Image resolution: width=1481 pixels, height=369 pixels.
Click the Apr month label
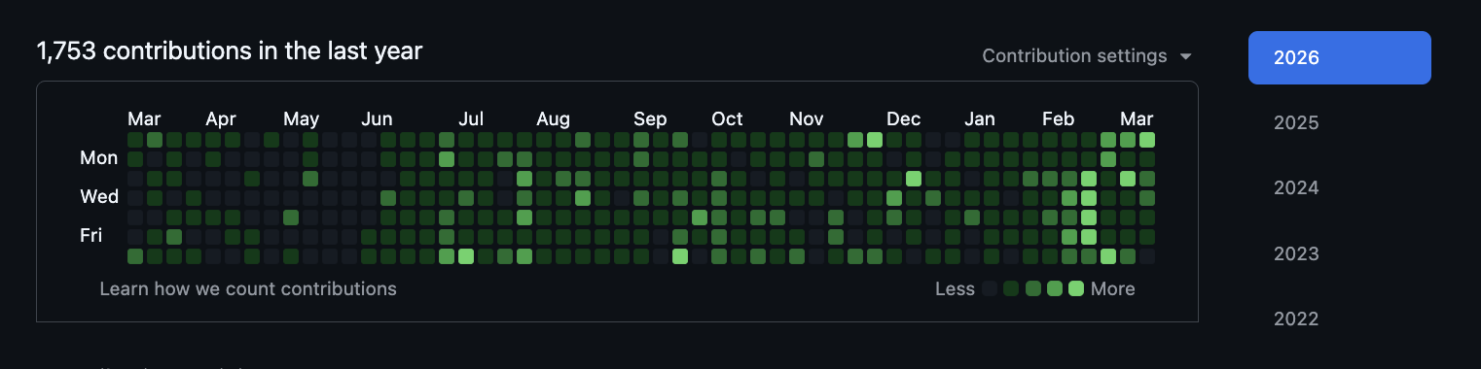tap(221, 119)
